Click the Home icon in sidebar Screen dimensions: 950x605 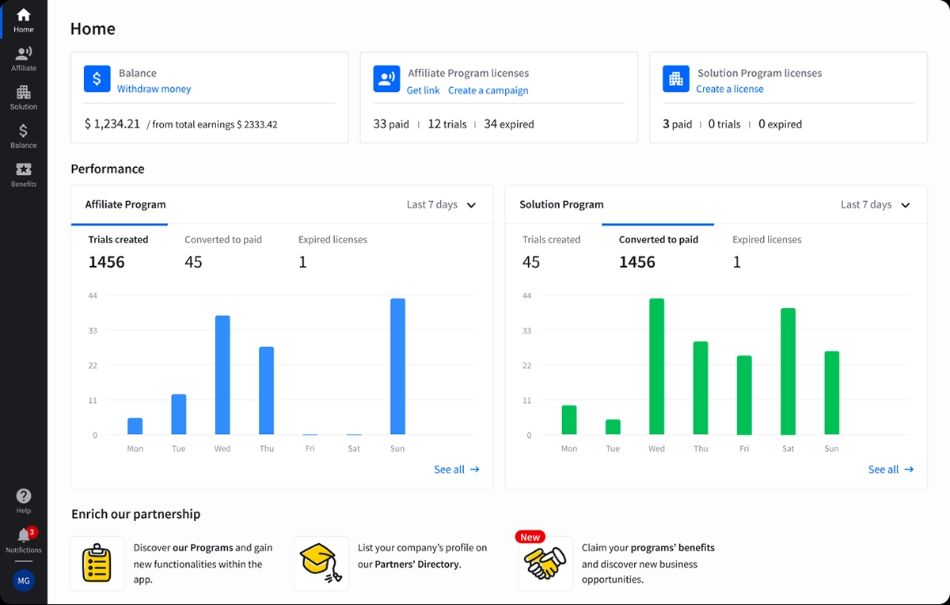[x=24, y=20]
